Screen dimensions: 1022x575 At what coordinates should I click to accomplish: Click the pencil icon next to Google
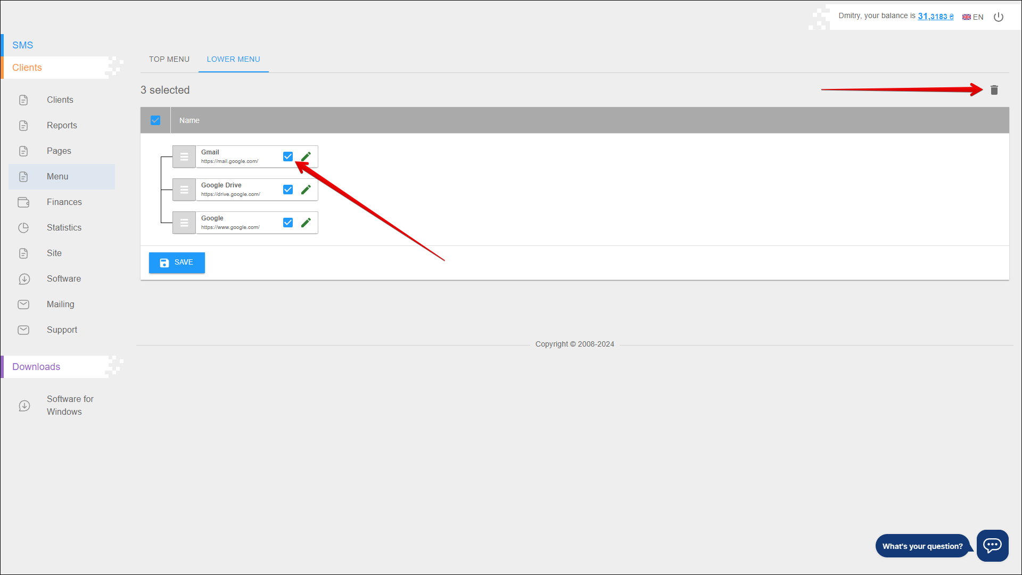point(306,223)
